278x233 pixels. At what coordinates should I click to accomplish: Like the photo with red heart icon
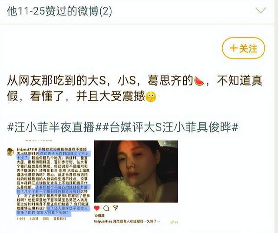[x=97, y=208]
